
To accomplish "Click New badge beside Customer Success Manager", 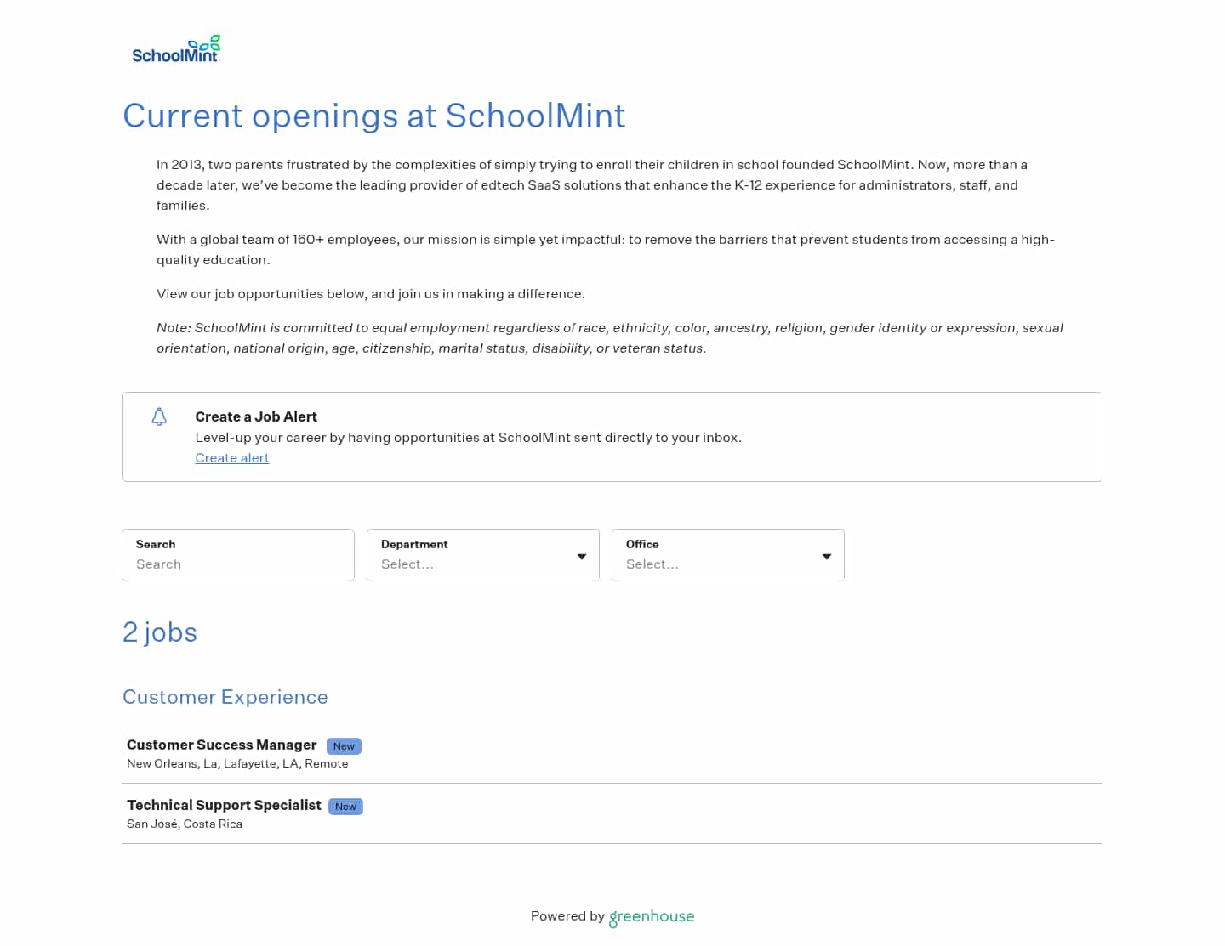I will click(344, 746).
